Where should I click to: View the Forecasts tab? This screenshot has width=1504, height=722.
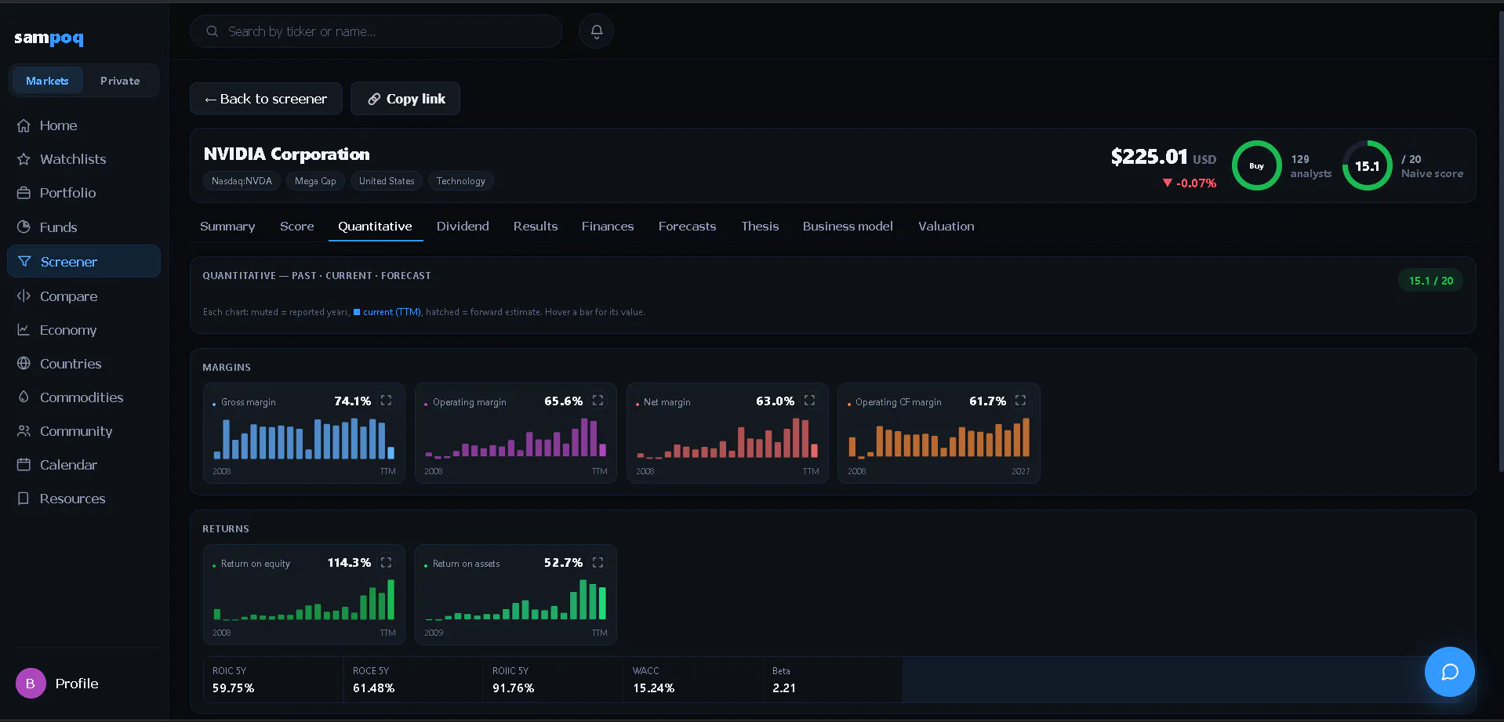[688, 227]
